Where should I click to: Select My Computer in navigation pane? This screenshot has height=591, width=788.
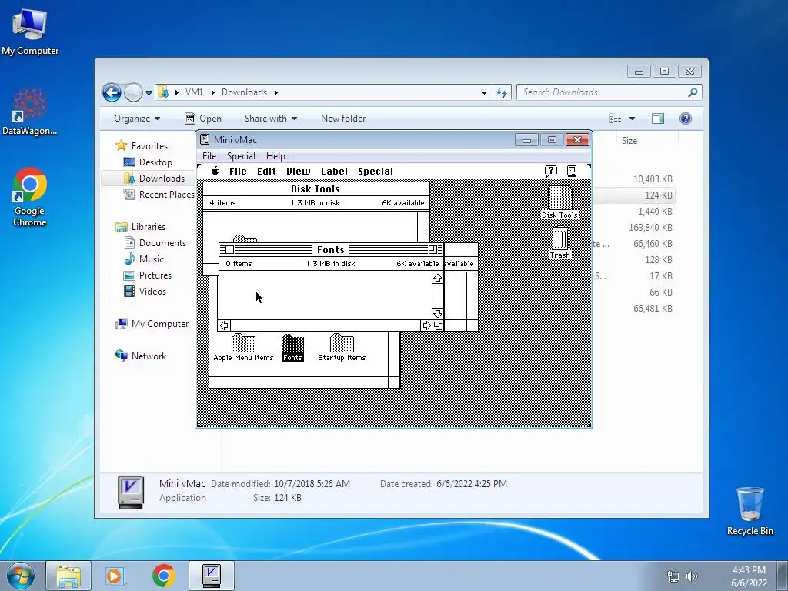point(160,324)
